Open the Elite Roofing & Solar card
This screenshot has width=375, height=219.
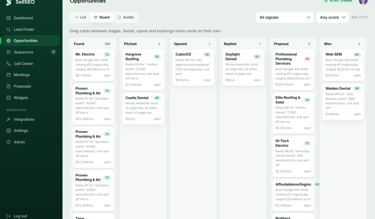[293, 113]
